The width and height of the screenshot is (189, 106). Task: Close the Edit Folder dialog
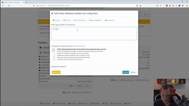(133, 72)
